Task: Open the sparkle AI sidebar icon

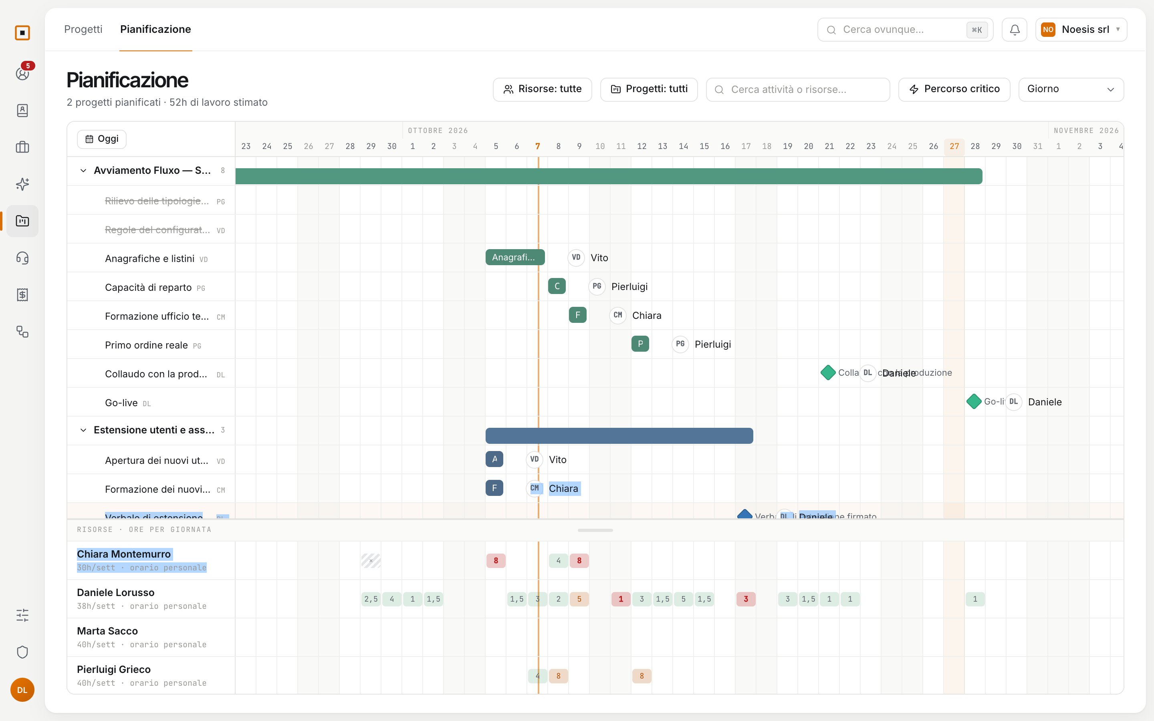Action: pyautogui.click(x=22, y=184)
